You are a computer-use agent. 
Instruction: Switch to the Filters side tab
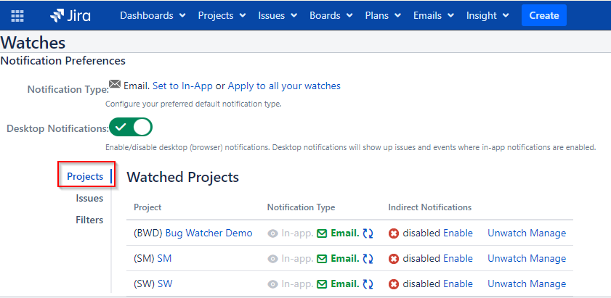pyautogui.click(x=89, y=220)
